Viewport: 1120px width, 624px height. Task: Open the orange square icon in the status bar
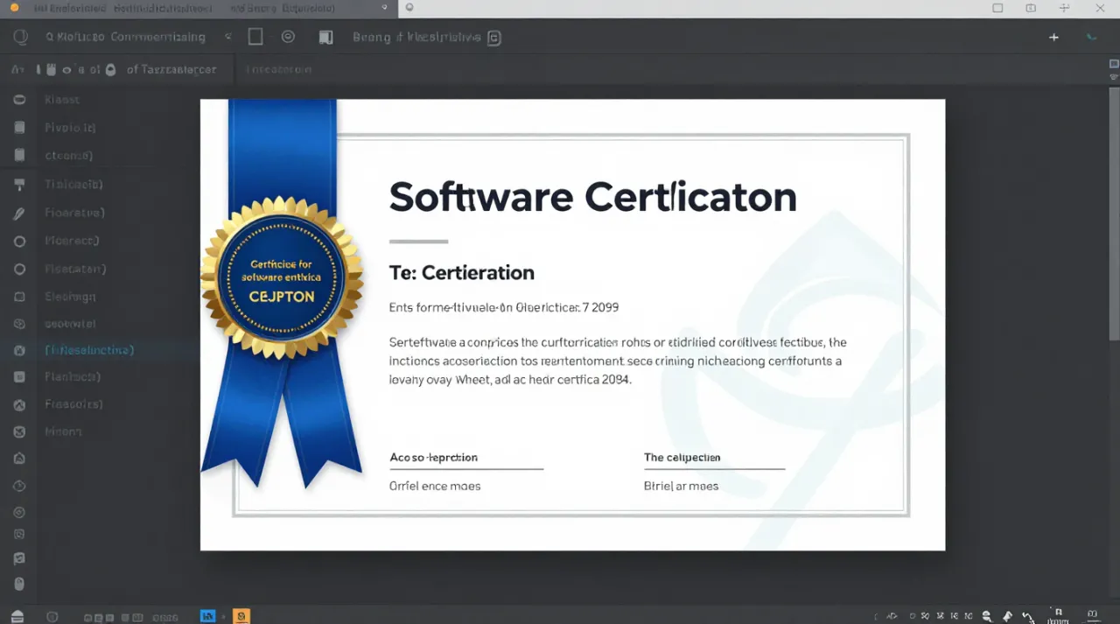coord(242,616)
